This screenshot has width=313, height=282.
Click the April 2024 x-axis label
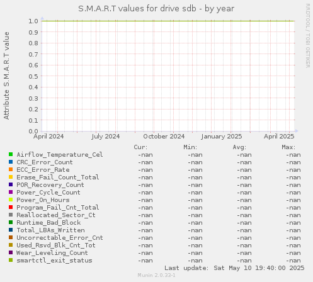click(48, 137)
